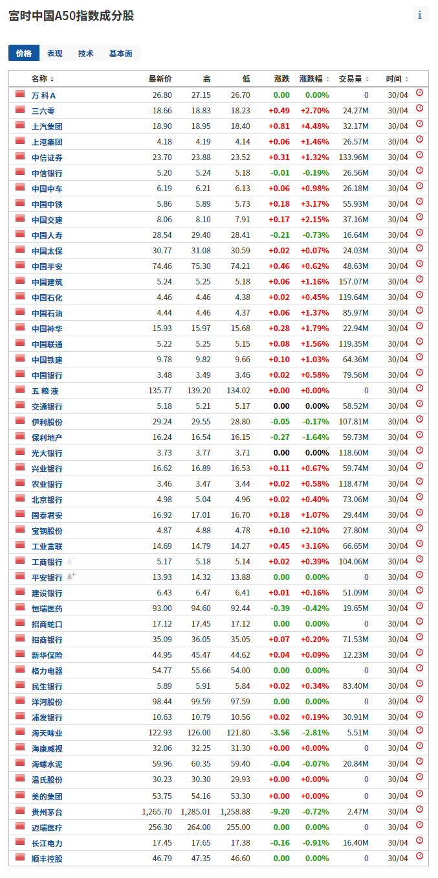The image size is (438, 878).
Task: Click the clock icon in 伊利股份 row
Action: (x=419, y=419)
